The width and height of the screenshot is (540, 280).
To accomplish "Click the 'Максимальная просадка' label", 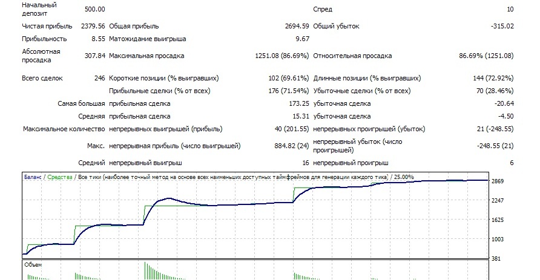I will (147, 56).
